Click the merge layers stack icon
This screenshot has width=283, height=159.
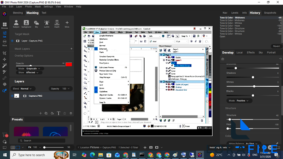click(x=71, y=113)
